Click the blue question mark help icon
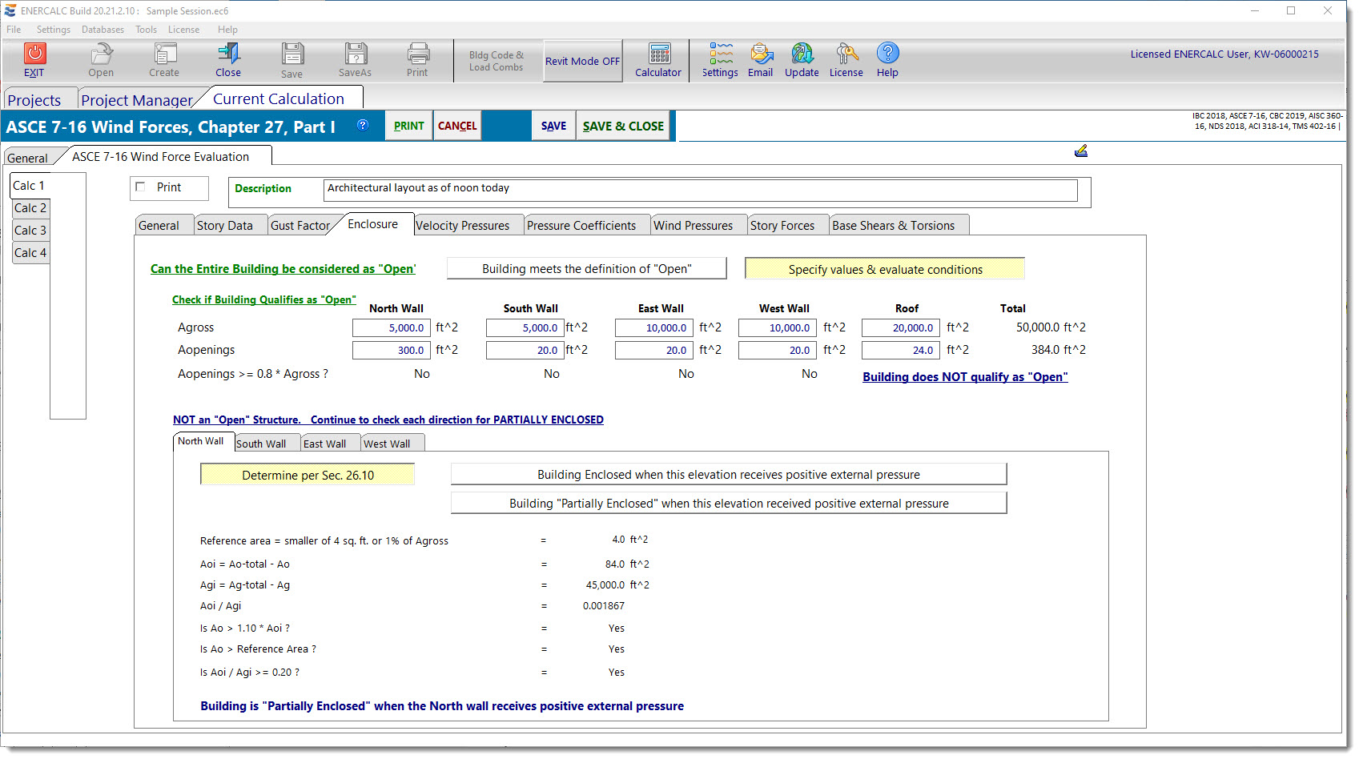Screen dimensions: 1359x759 click(363, 125)
